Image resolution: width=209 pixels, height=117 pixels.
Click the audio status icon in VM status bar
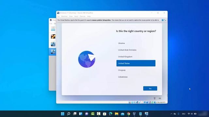coord(135,102)
